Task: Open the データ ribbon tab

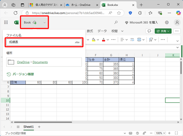Action: 102,31
